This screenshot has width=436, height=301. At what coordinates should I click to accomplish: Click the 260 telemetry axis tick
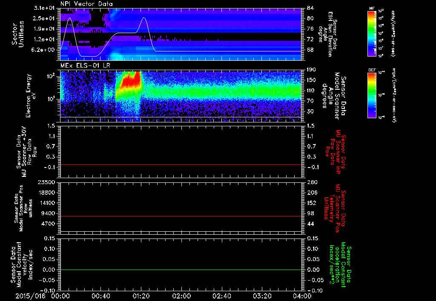click(312, 182)
